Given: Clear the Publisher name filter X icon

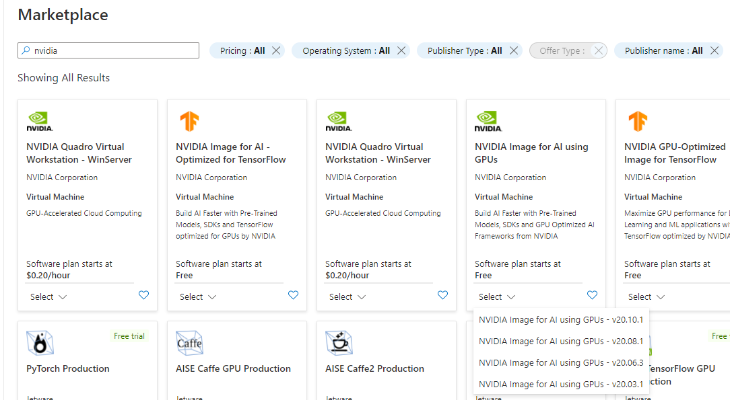Looking at the screenshot, I should pyautogui.click(x=714, y=50).
